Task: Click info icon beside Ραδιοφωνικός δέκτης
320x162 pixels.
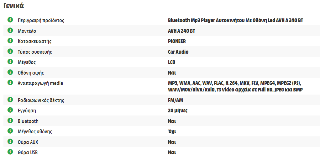Action: point(10,100)
